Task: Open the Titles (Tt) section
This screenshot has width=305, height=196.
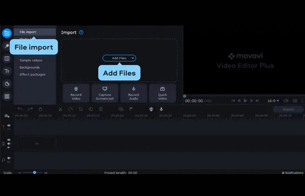Action: 7,71
